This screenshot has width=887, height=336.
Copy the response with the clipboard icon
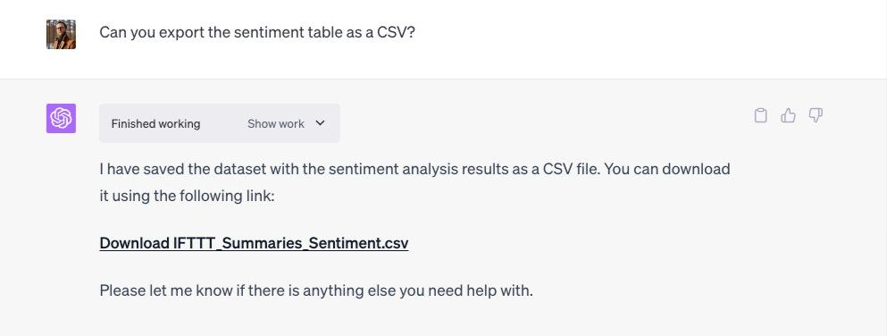click(761, 115)
